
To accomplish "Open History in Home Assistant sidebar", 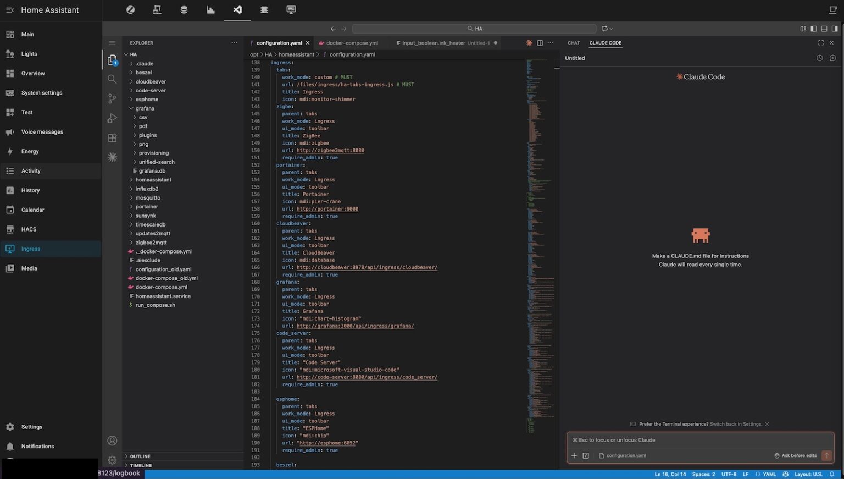I will [x=51, y=190].
